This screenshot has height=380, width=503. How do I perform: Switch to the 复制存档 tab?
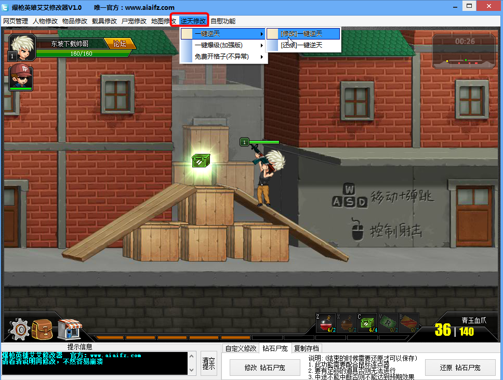pyautogui.click(x=307, y=348)
